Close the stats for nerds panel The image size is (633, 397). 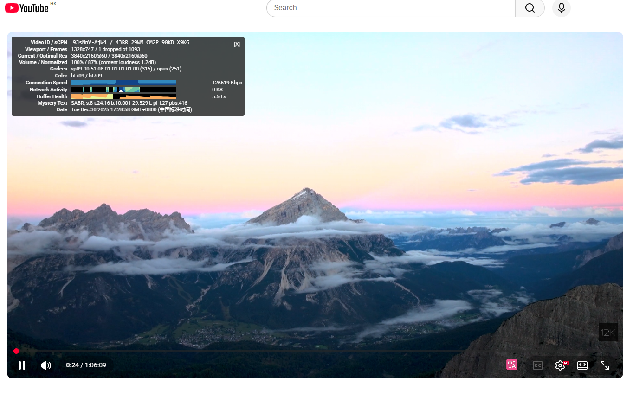(237, 44)
